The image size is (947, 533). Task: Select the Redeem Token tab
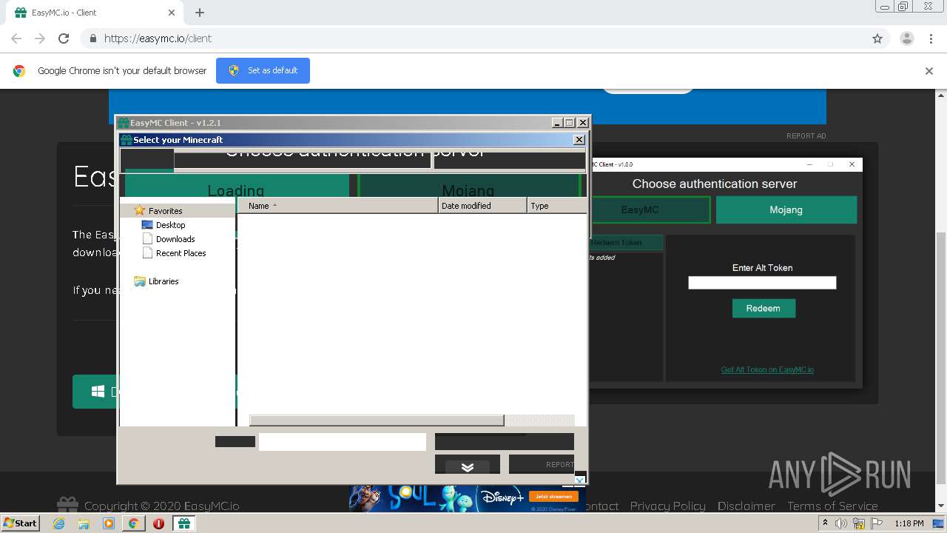coord(627,243)
